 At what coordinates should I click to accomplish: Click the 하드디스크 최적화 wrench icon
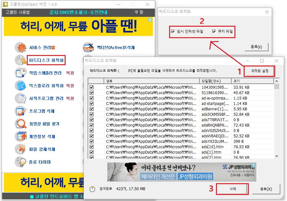click(x=21, y=60)
